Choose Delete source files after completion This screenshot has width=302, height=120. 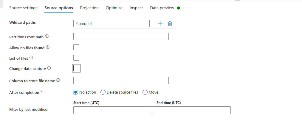103,92
